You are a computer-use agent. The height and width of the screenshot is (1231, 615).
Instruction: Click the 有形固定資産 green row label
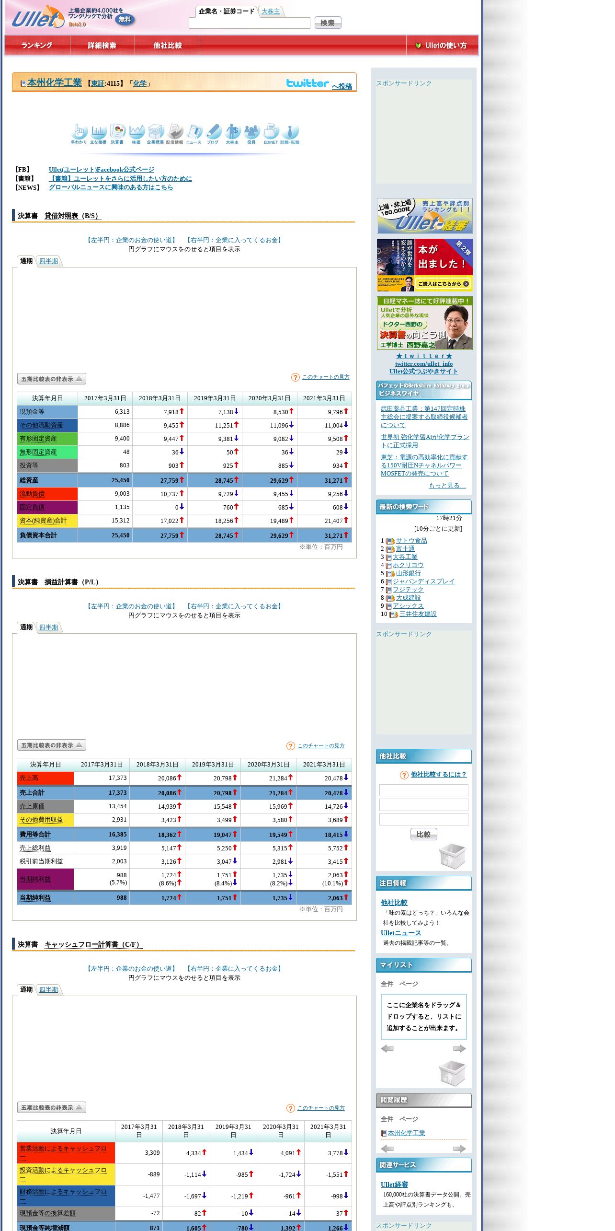pos(47,439)
